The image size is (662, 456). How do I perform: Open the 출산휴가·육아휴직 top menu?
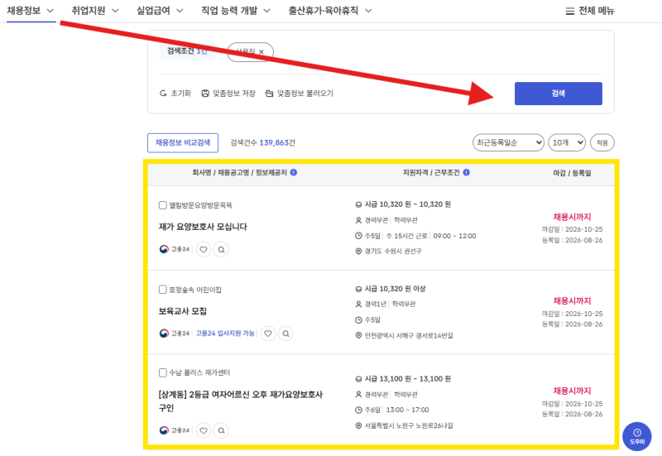tap(323, 11)
